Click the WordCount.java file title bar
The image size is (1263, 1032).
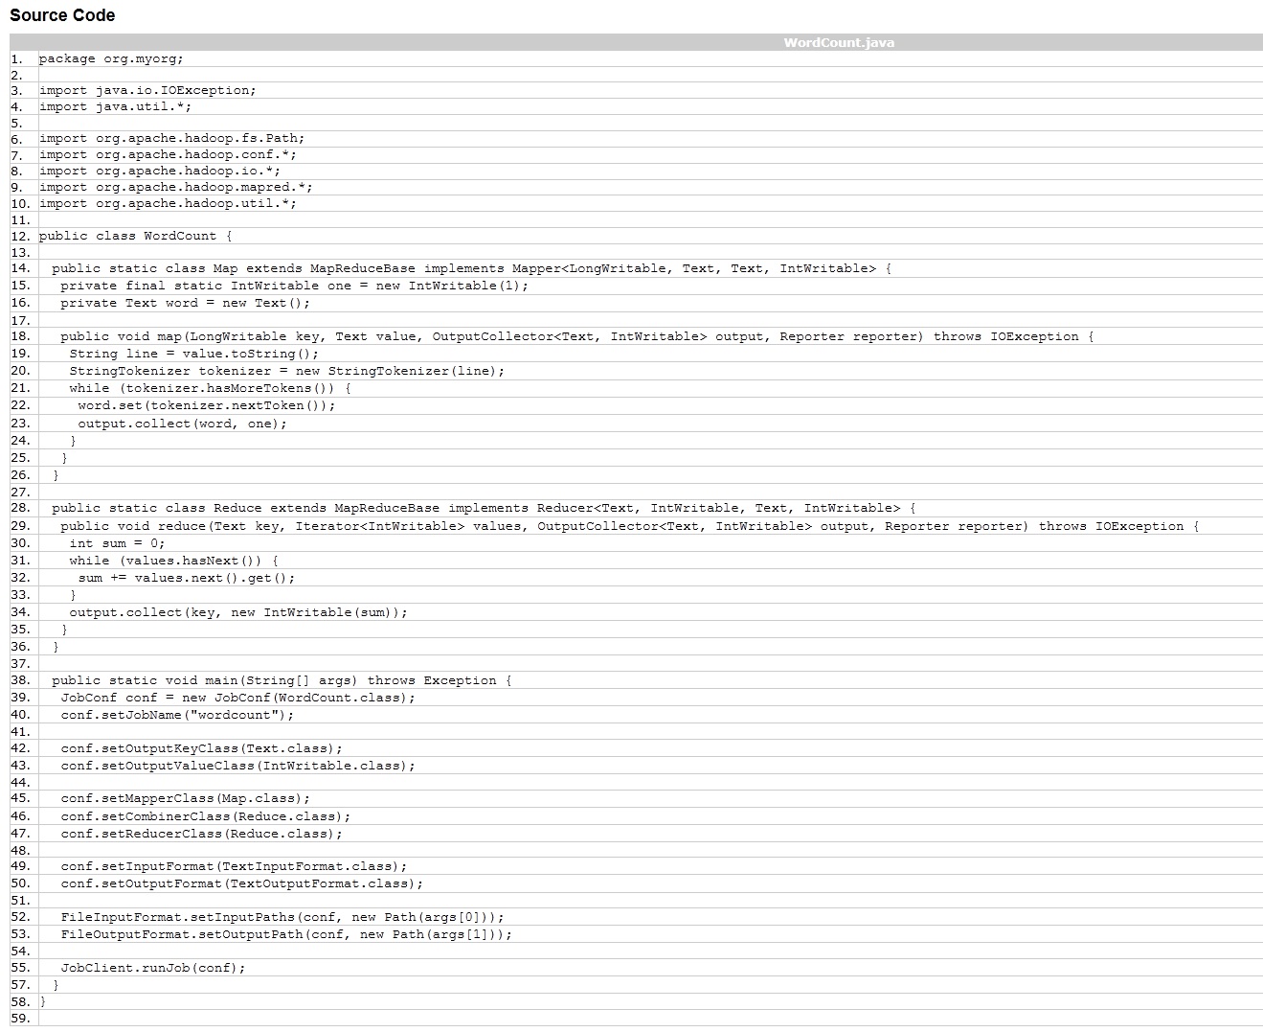pyautogui.click(x=636, y=42)
